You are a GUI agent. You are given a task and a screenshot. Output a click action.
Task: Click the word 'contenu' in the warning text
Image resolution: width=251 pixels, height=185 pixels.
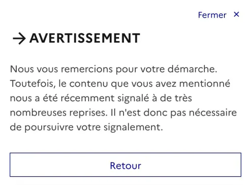tap(89, 84)
